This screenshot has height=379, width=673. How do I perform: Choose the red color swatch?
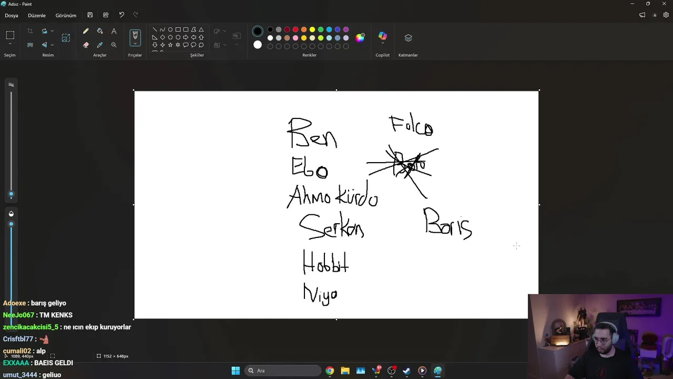295,29
